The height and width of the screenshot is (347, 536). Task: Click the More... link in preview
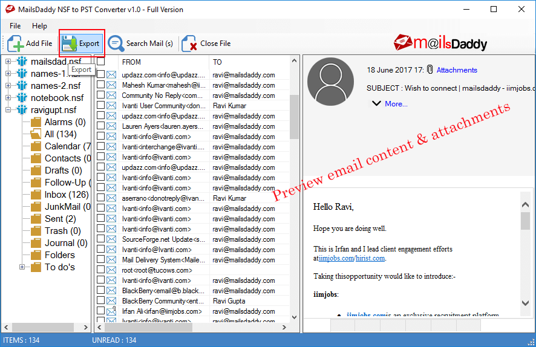tap(396, 104)
